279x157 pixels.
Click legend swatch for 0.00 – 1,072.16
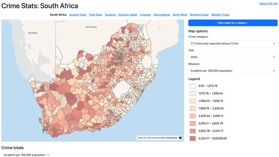point(193,86)
